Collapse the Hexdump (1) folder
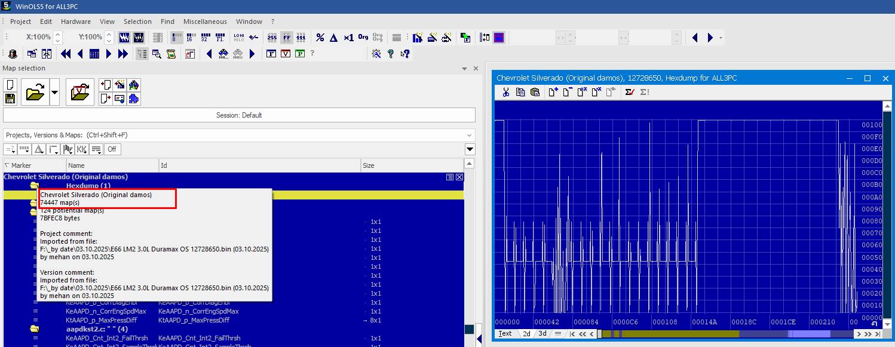Image resolution: width=895 pixels, height=347 pixels. pos(35,186)
